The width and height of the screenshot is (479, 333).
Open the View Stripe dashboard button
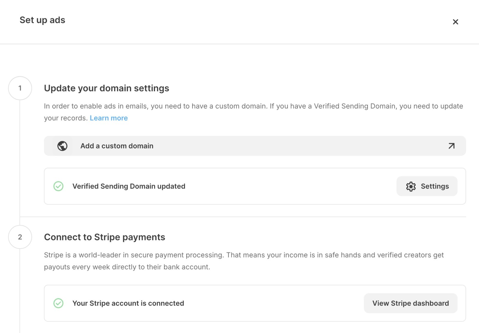[410, 303]
